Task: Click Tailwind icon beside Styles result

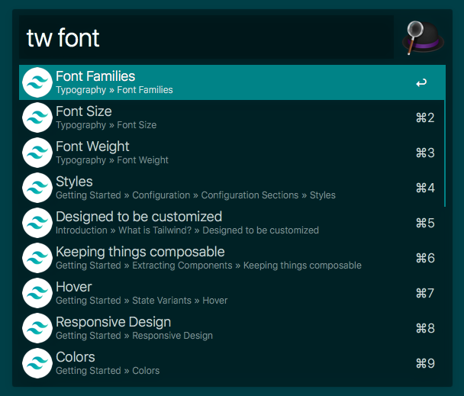Action: point(37,188)
